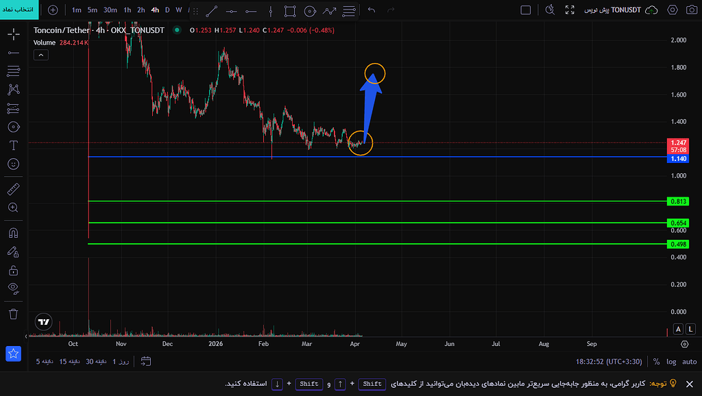Pick Fib retracement from floating toolbar
The height and width of the screenshot is (396, 702).
(349, 11)
